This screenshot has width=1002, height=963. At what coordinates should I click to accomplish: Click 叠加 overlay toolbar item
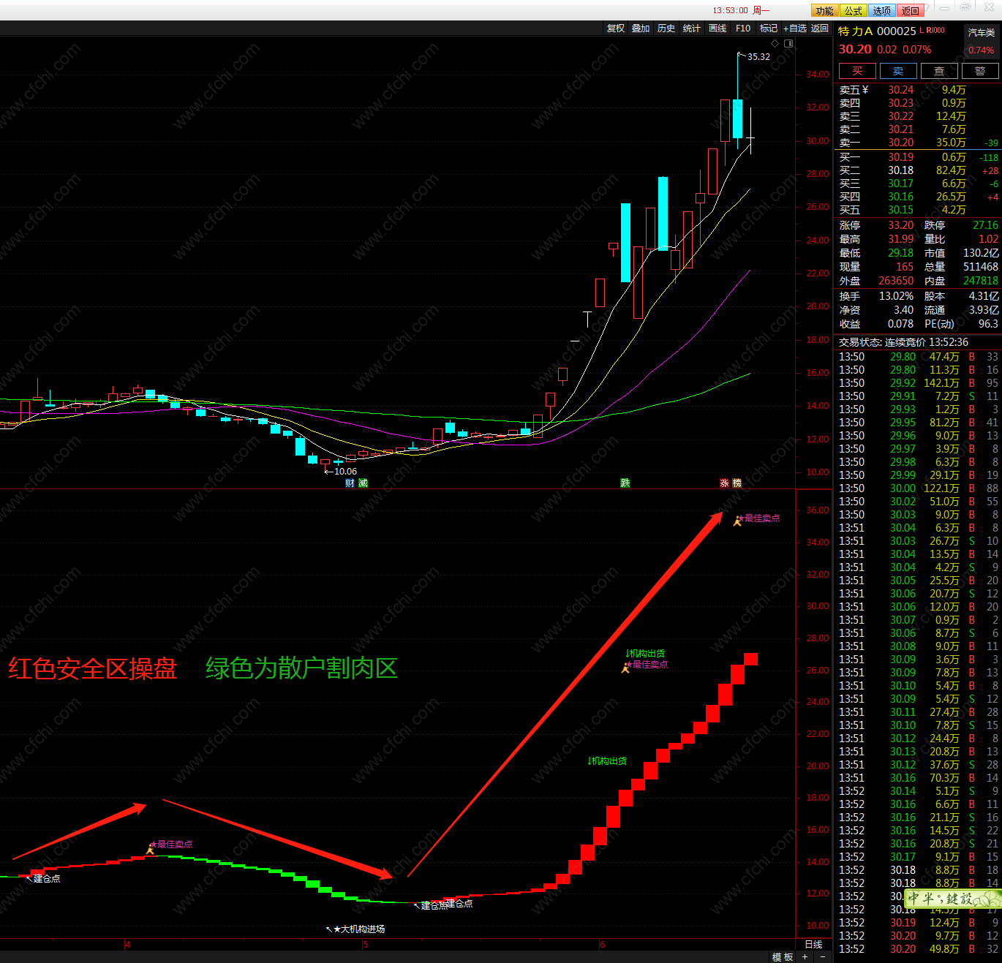click(x=641, y=29)
